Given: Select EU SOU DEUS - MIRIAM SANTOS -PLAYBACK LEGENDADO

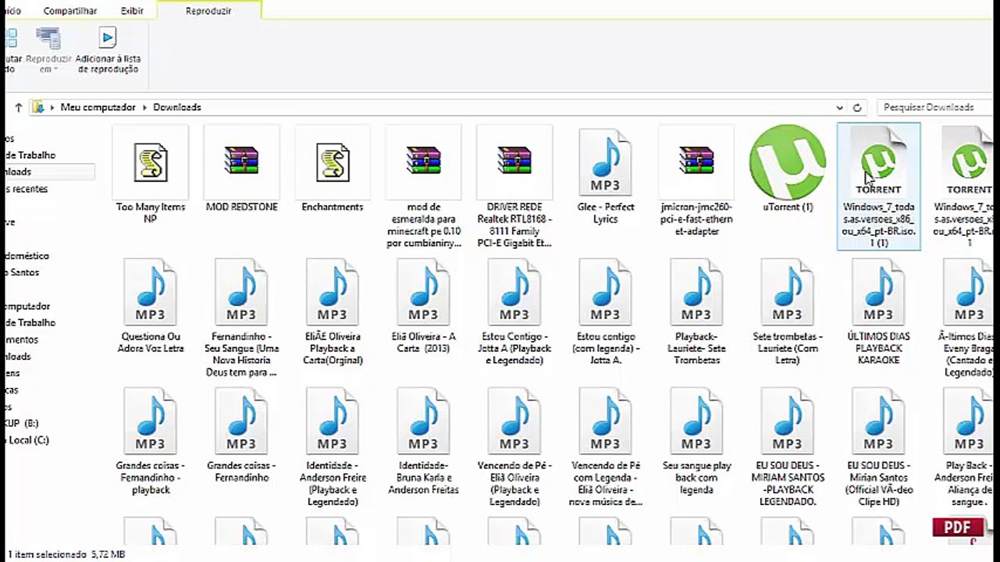Looking at the screenshot, I should pyautogui.click(x=788, y=421).
